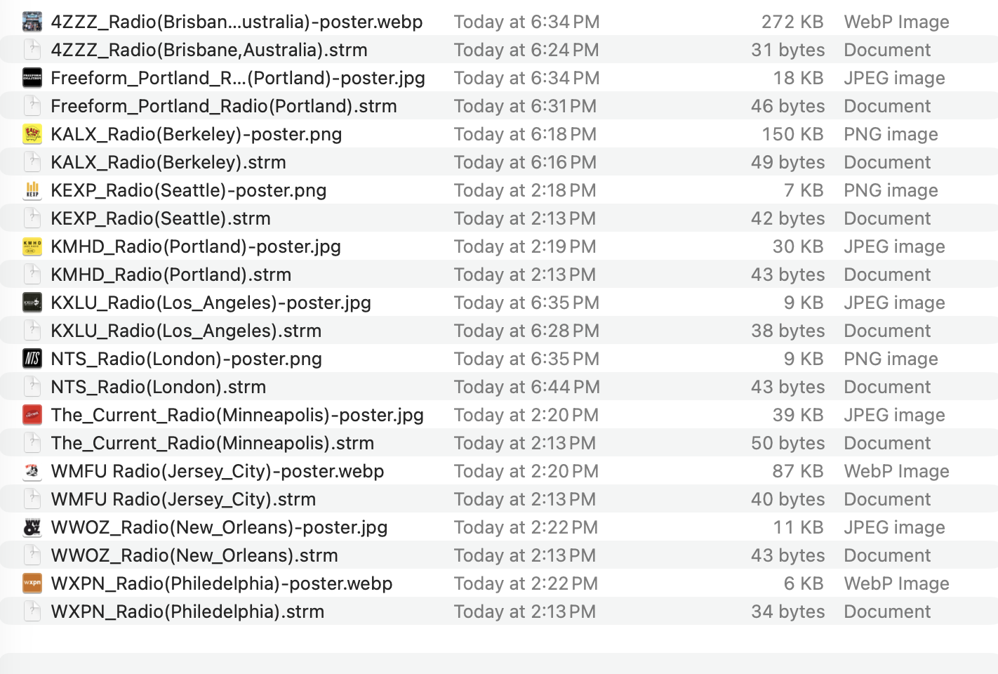Click the 40 bytes size value
This screenshot has height=674, width=998.
pyautogui.click(x=787, y=499)
